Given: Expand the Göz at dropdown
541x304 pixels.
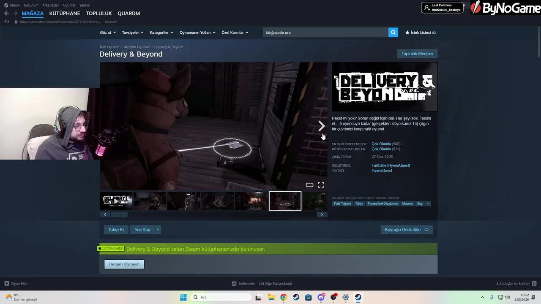Looking at the screenshot, I should pos(108,33).
